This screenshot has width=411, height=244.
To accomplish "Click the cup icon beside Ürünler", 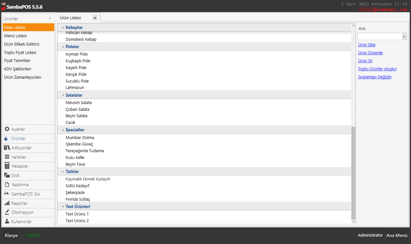I will point(7,138).
